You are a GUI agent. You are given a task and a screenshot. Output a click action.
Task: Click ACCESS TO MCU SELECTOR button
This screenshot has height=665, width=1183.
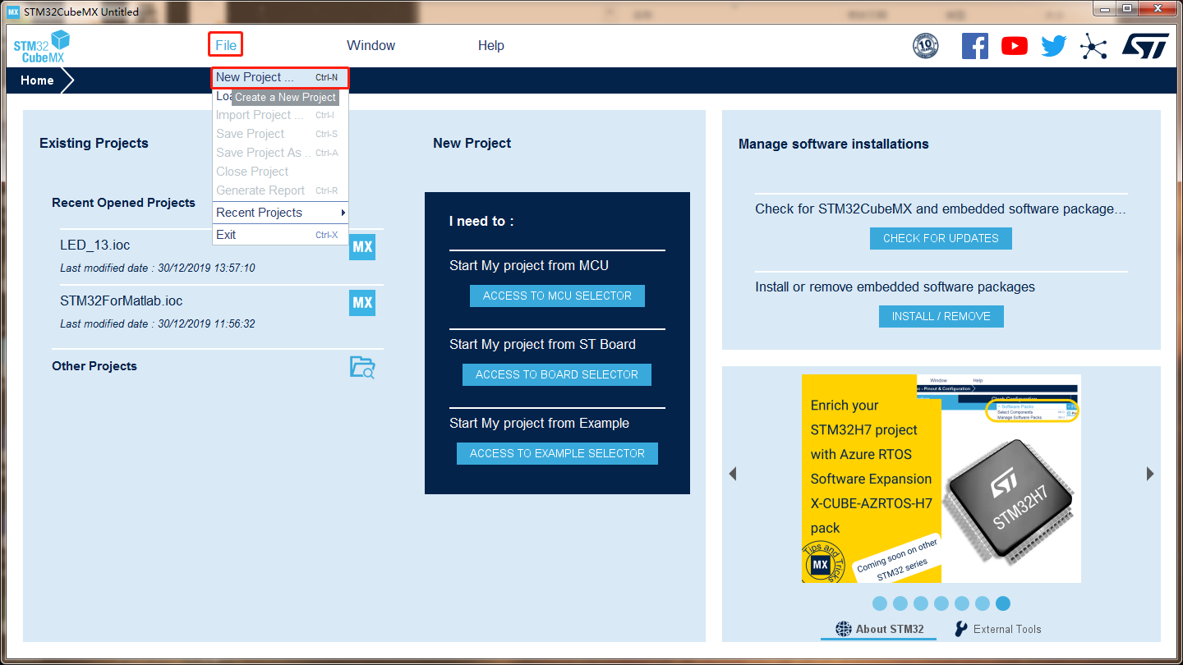click(557, 296)
